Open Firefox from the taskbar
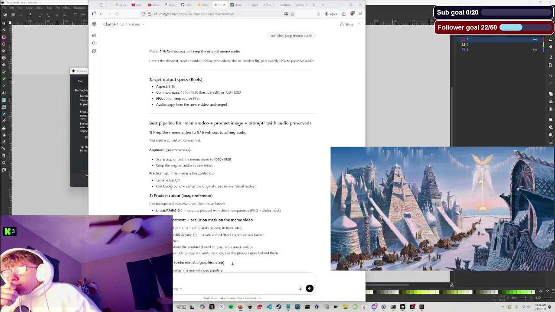Viewport: 555px width, 312px height. click(240, 307)
